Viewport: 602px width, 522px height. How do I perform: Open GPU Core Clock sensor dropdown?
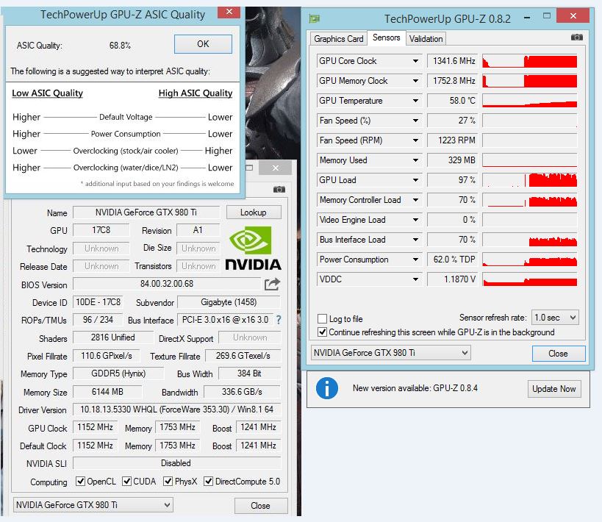point(415,61)
